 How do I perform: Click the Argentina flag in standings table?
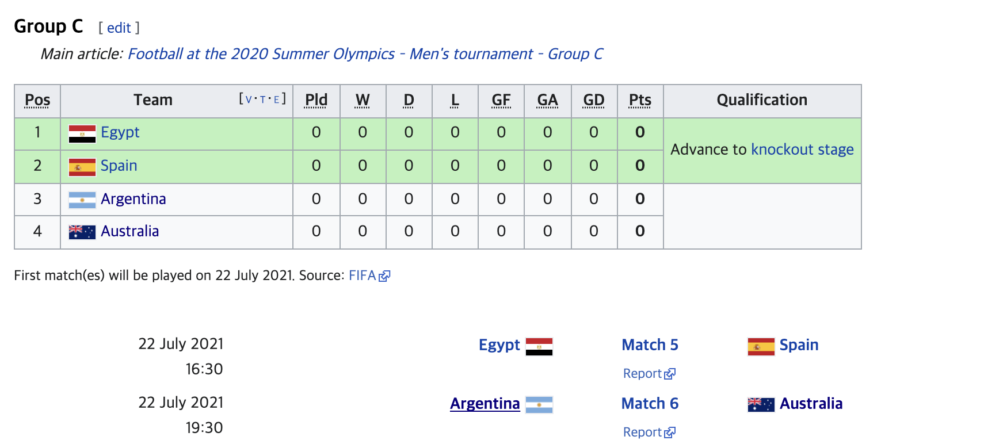coord(82,200)
